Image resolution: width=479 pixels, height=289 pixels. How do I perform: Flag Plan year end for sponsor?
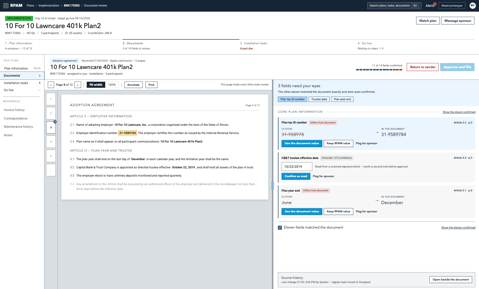pos(366,211)
